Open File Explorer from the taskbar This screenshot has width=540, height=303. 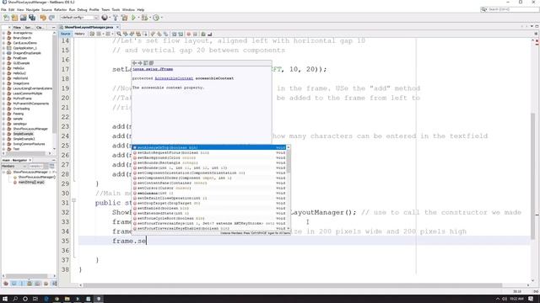[x=67, y=299]
